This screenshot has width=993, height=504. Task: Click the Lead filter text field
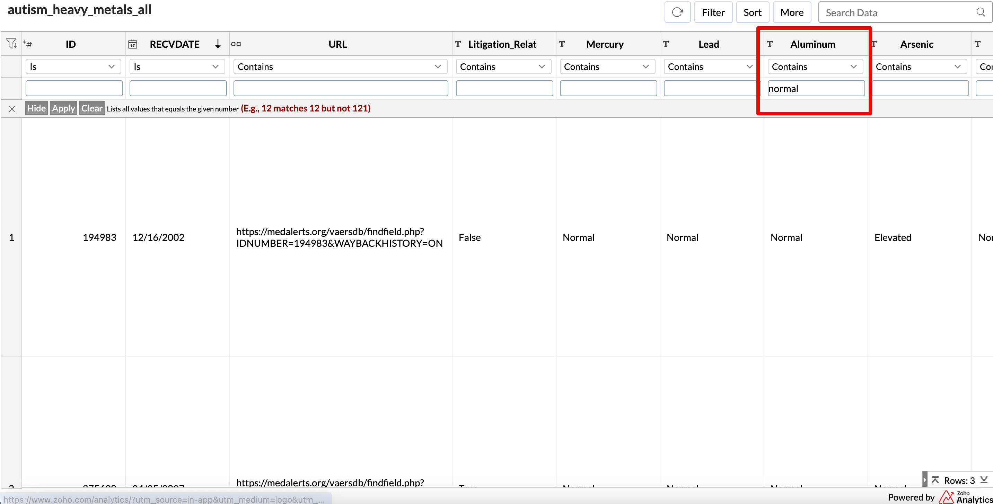click(x=711, y=88)
